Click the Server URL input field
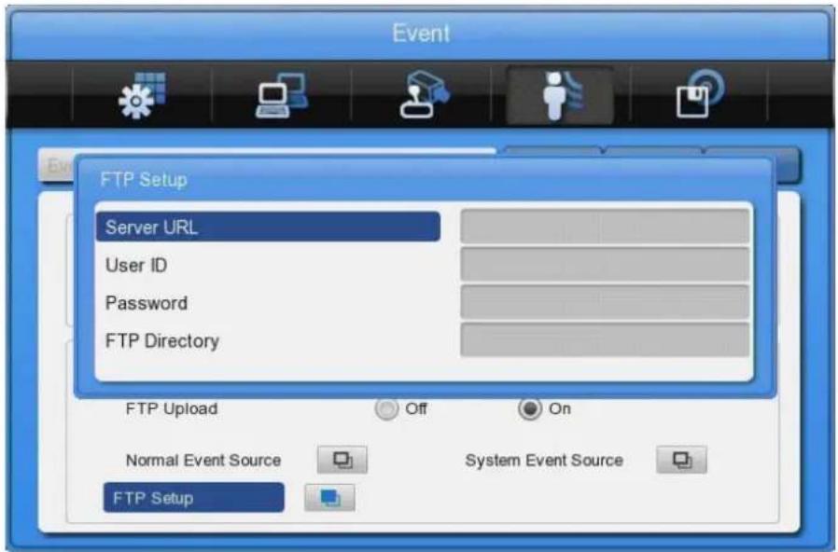Image resolution: width=838 pixels, height=552 pixels. [605, 227]
